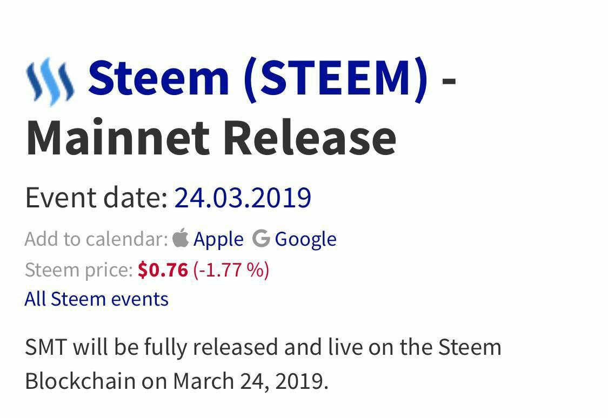Image resolution: width=608 pixels, height=418 pixels.
Task: Click the 'Blockchain on March 24, 2019' line
Action: point(177,382)
